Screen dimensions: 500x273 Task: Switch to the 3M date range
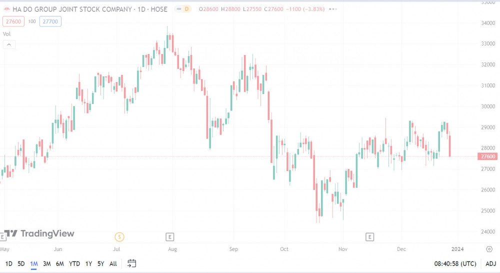pyautogui.click(x=46, y=263)
